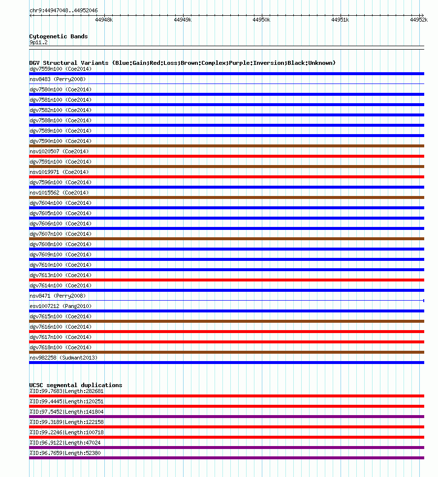Select the nsv982258 (Sudmant2013) label
The image size is (438, 477).
(63, 359)
